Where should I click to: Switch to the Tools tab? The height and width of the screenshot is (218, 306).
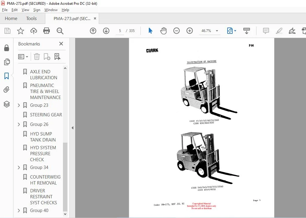pos(31,19)
